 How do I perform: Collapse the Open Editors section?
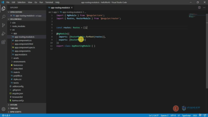[x=27, y=12]
